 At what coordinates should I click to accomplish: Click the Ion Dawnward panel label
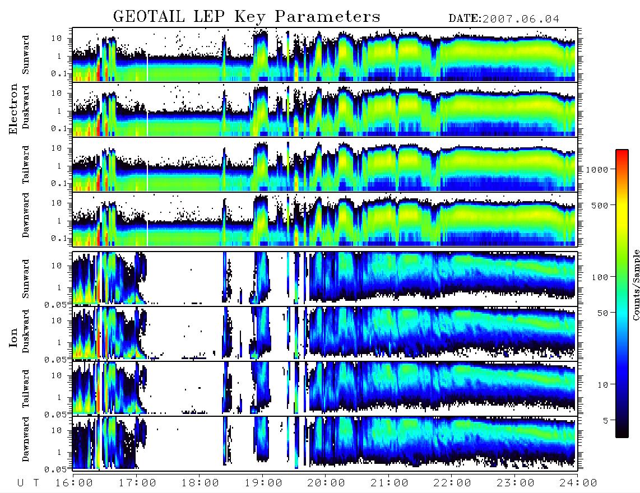pos(26,439)
